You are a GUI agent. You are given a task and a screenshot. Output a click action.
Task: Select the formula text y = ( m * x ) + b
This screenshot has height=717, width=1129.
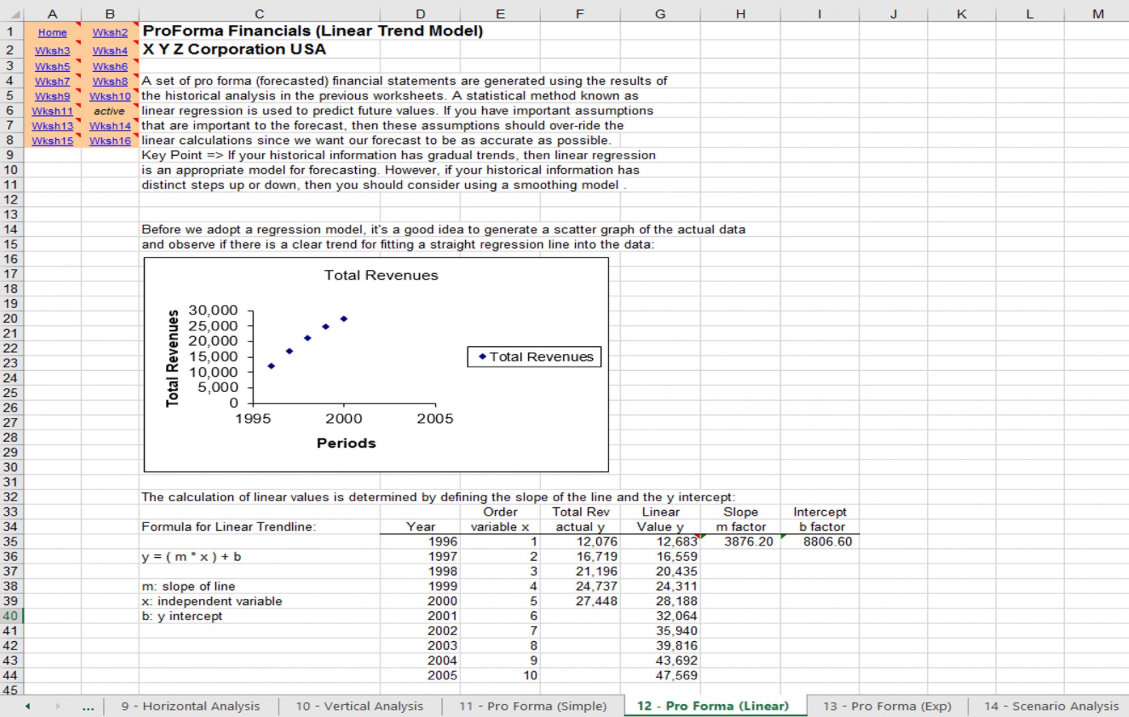point(191,557)
